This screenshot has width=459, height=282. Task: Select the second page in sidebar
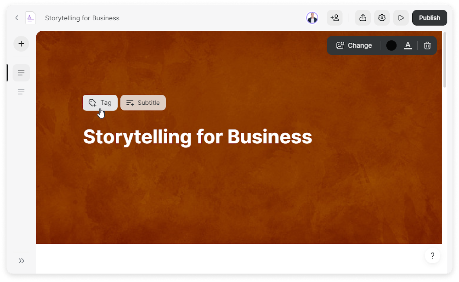click(21, 92)
